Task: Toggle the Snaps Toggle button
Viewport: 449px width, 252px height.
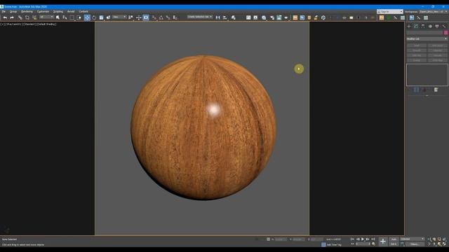Action: 154,17
